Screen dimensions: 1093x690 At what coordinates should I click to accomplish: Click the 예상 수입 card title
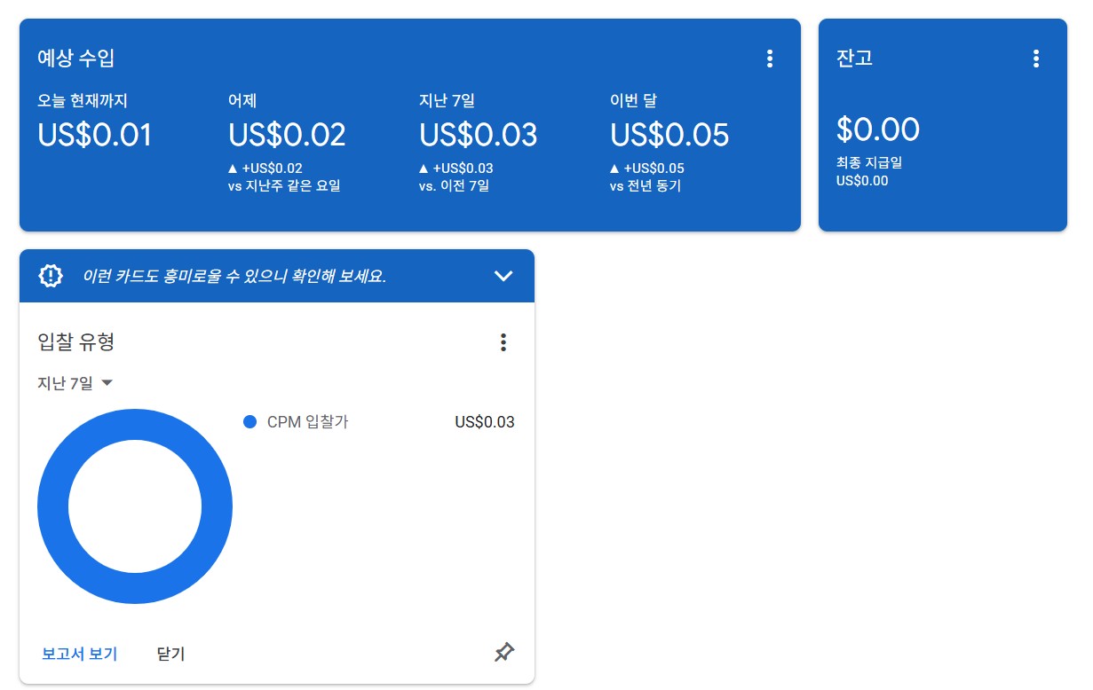(x=75, y=59)
